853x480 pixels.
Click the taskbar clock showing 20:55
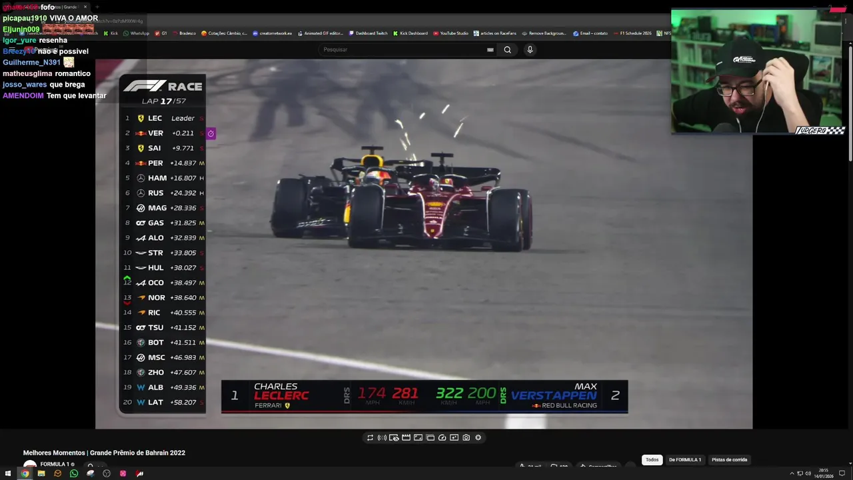(824, 473)
